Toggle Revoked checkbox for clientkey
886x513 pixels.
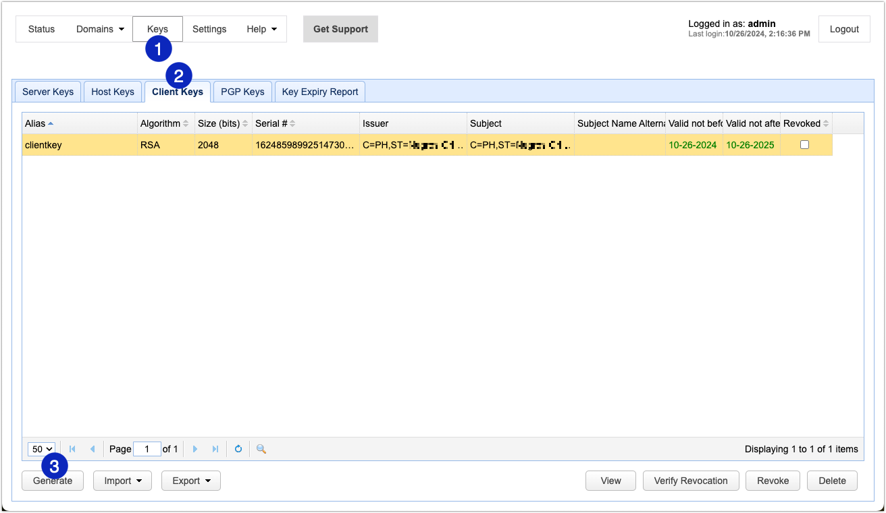coord(804,145)
